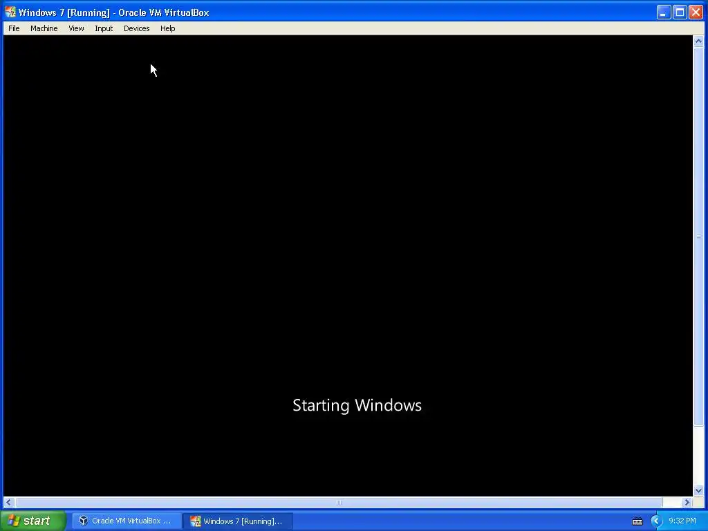This screenshot has width=708, height=531.
Task: Click the 9:32 PM clock
Action: pos(682,521)
